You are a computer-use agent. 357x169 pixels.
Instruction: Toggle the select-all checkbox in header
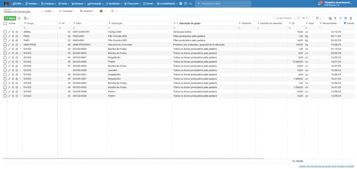5,23
